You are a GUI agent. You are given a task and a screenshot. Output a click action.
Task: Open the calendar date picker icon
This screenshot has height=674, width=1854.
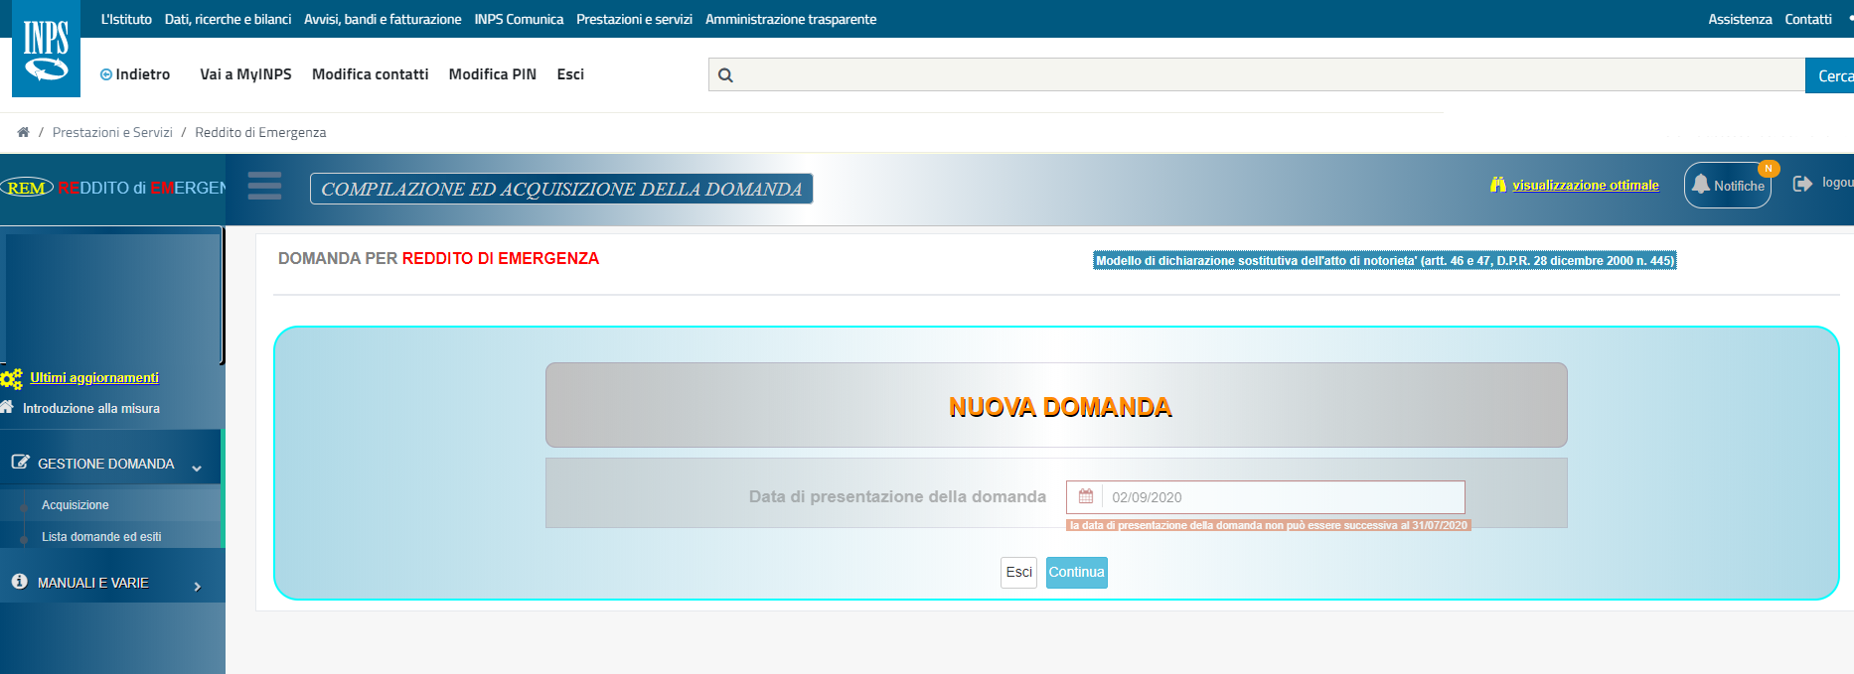click(1086, 496)
